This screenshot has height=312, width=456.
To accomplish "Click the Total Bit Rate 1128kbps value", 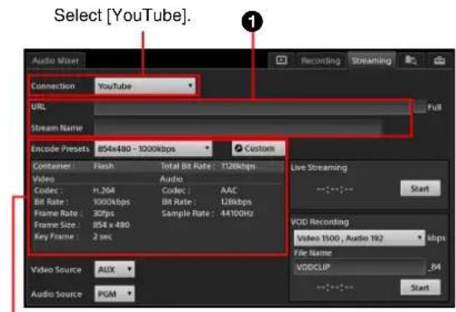I will (238, 166).
